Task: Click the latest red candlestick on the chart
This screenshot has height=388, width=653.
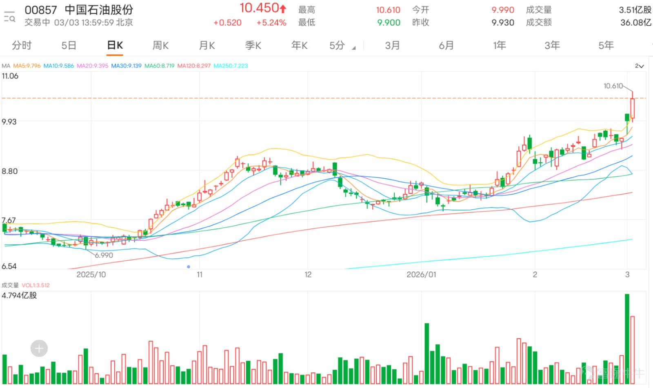Action: tap(633, 108)
